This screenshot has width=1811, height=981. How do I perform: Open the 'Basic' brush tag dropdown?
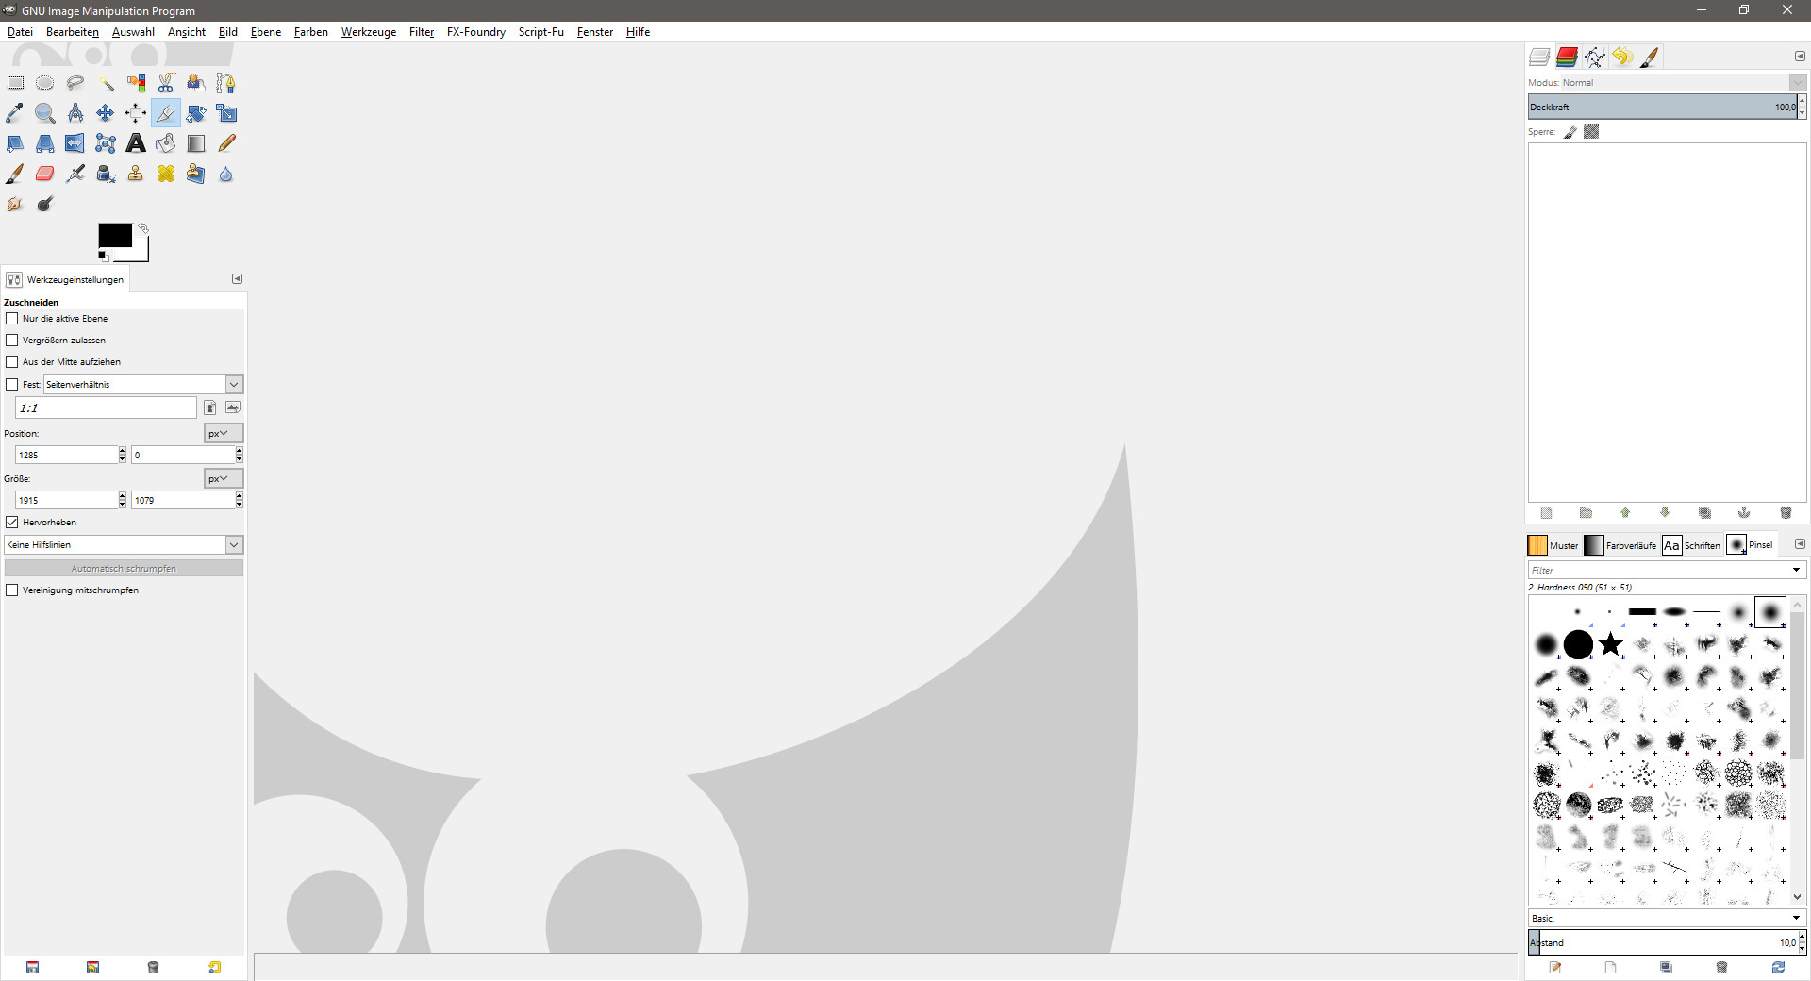(x=1667, y=918)
